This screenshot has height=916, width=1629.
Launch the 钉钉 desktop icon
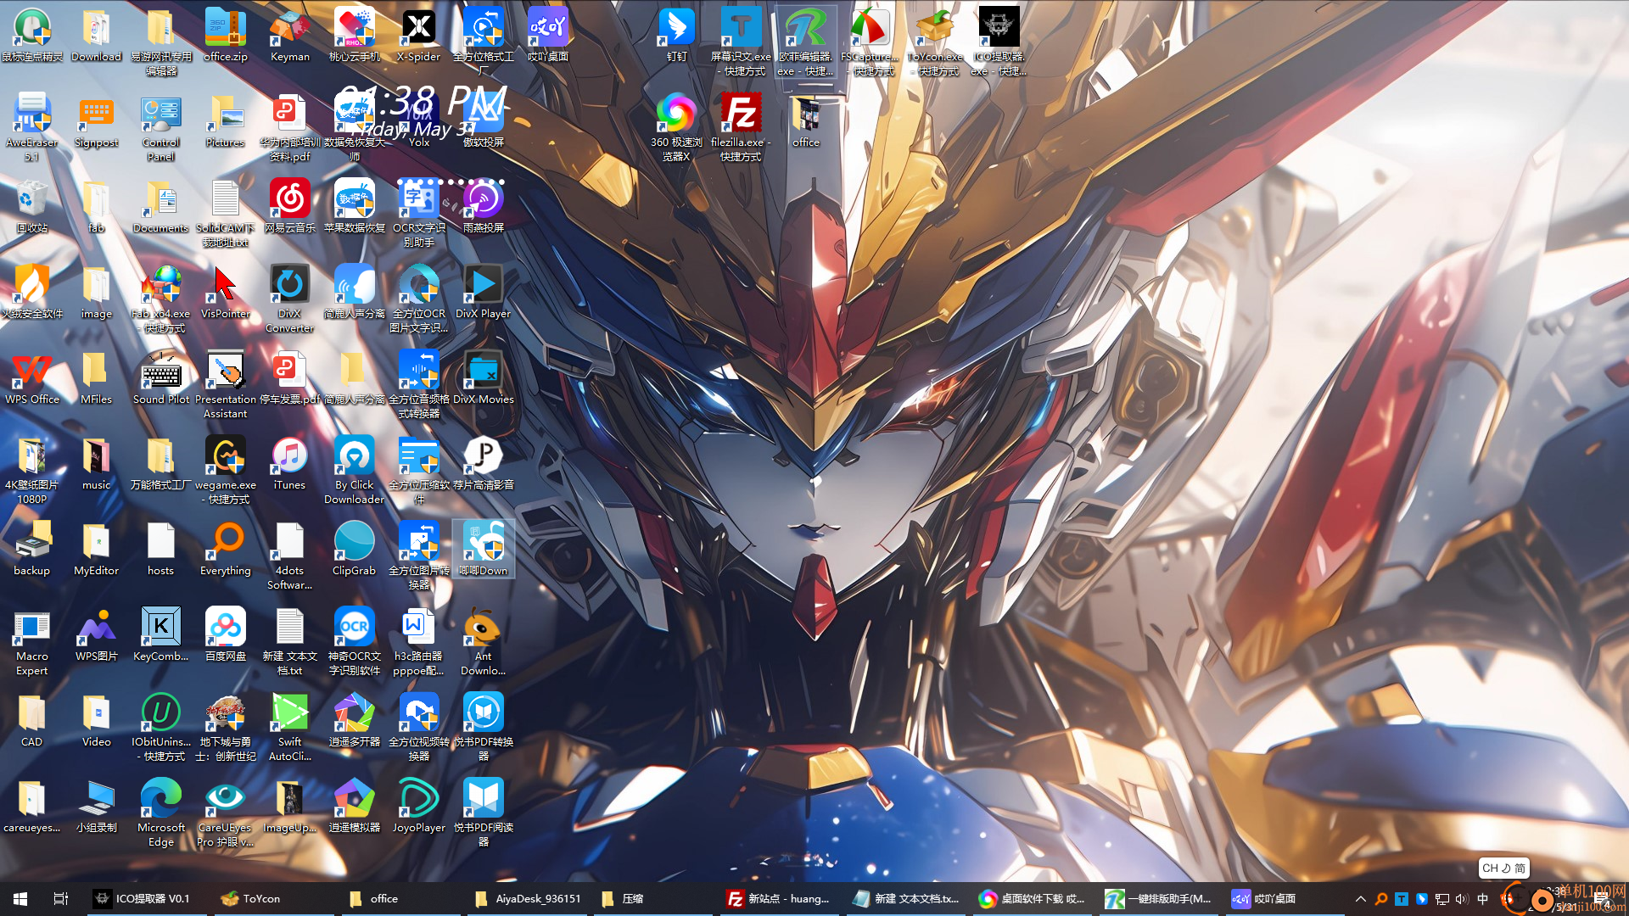[676, 36]
